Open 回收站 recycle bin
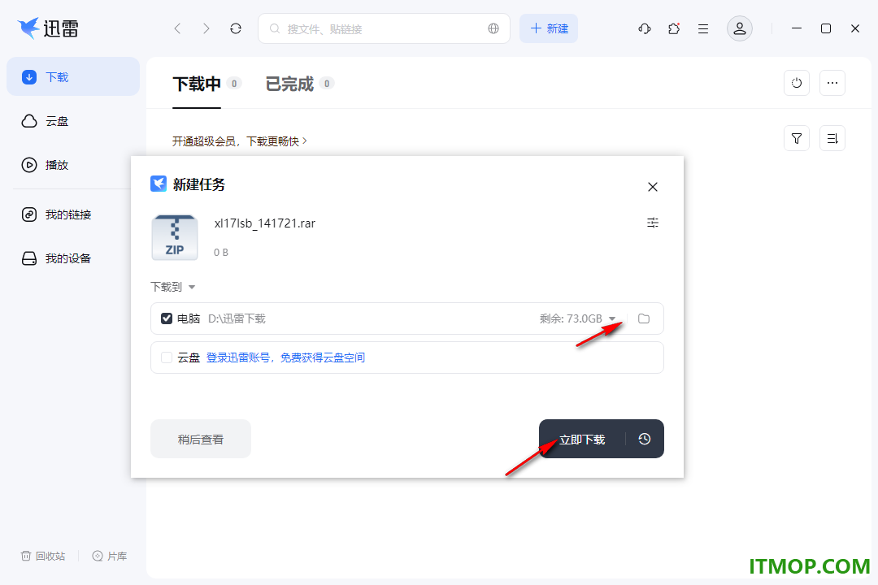The image size is (878, 585). pos(43,556)
